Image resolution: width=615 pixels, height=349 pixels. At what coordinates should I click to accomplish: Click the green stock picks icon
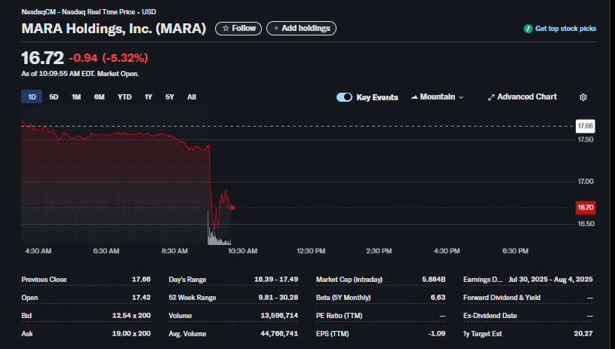(528, 29)
